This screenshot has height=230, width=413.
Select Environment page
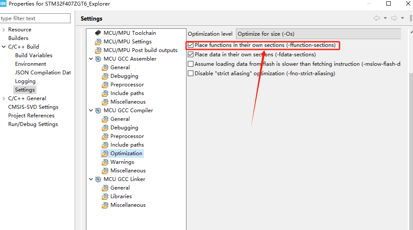click(31, 64)
